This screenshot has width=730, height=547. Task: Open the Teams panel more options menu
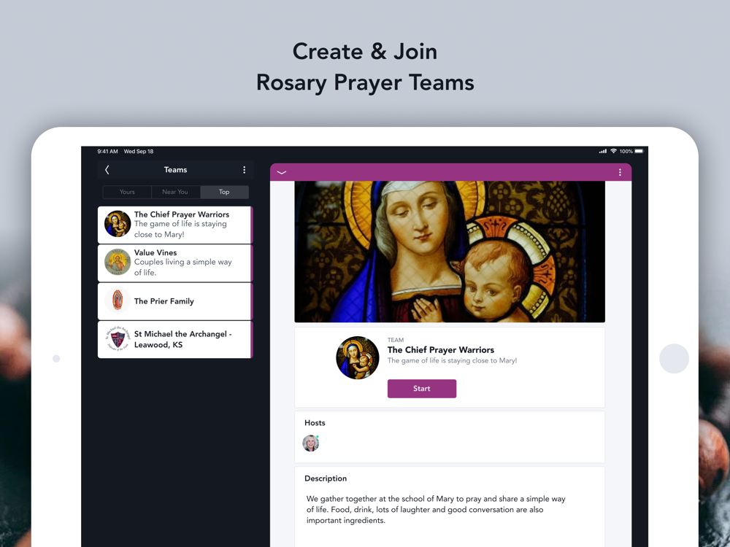(244, 170)
